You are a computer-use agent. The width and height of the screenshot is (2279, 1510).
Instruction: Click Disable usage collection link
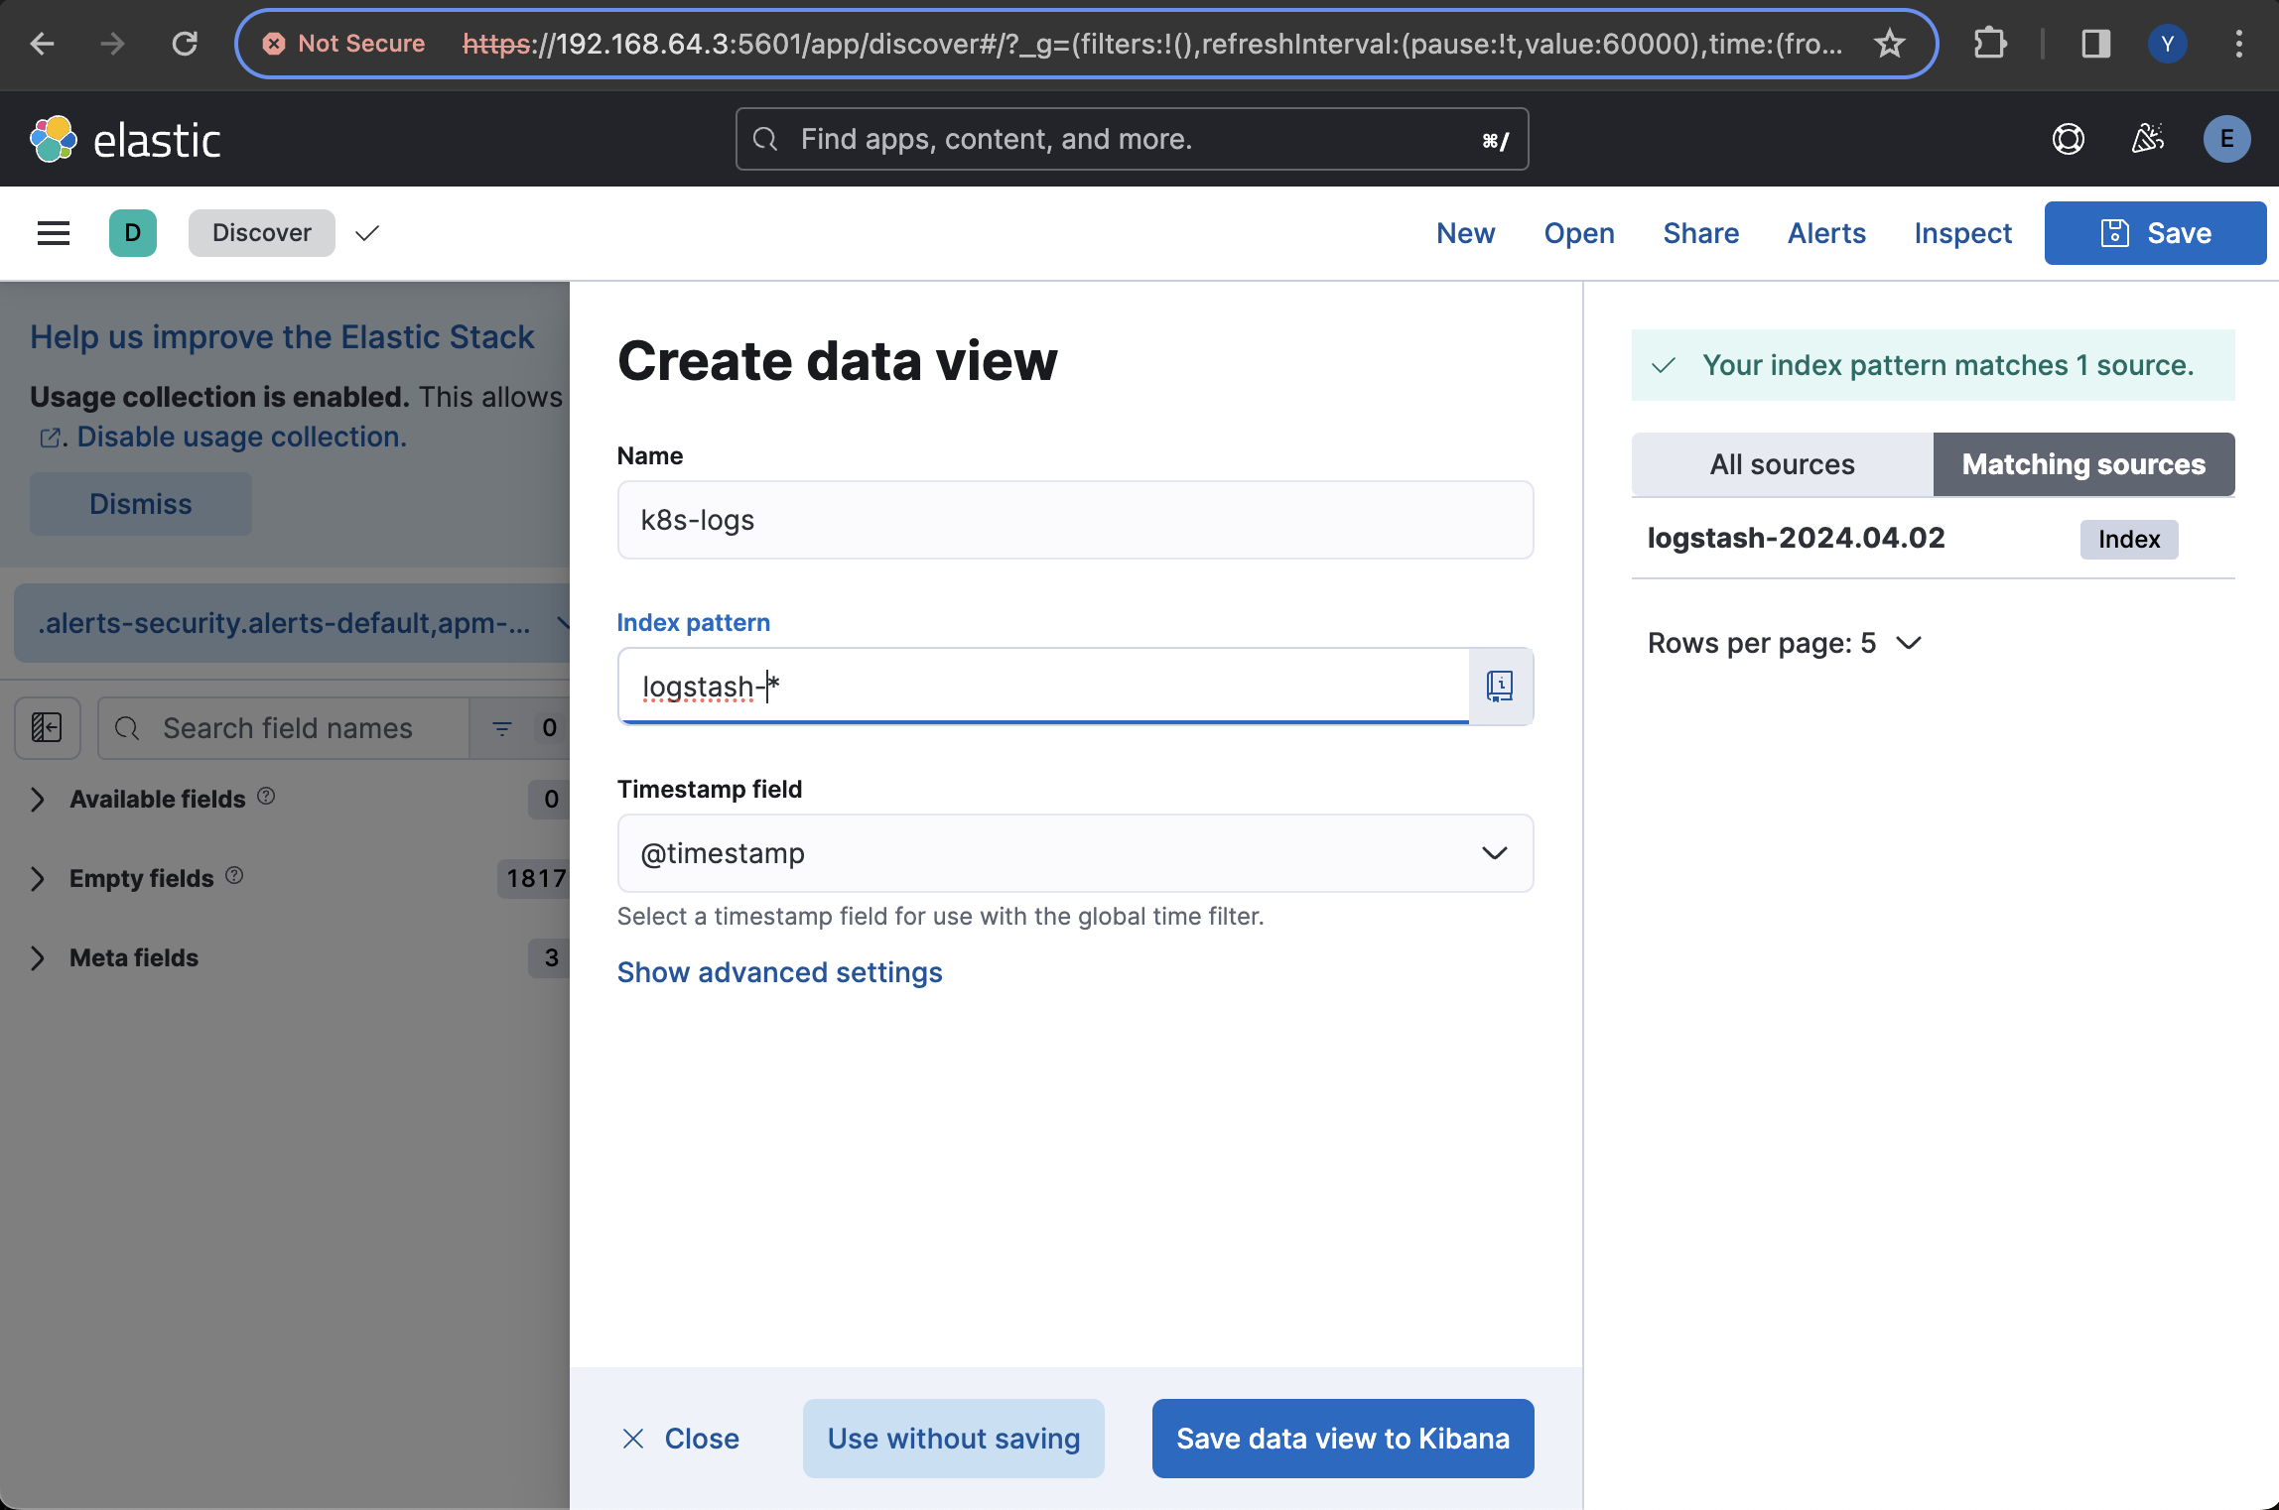(241, 437)
